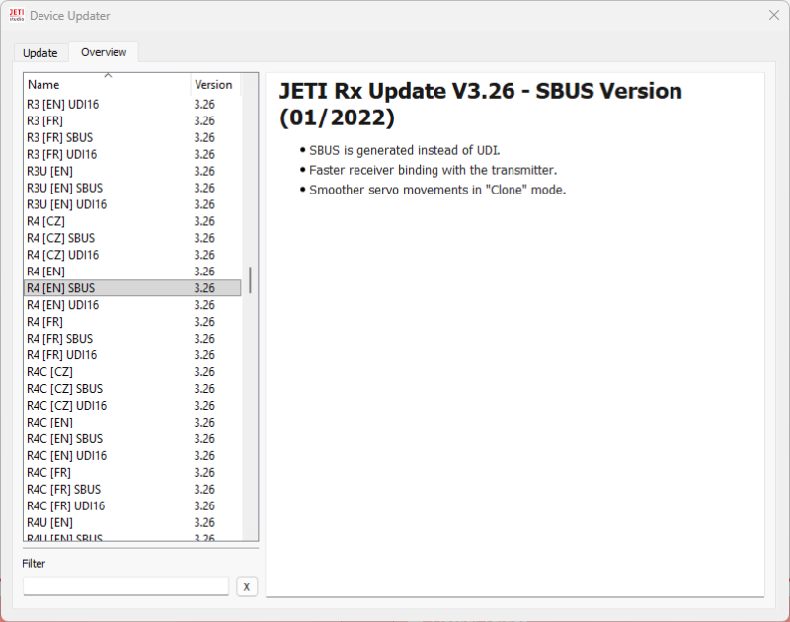This screenshot has height=622, width=790.
Task: Sort list by Version column header
Action: coord(213,85)
